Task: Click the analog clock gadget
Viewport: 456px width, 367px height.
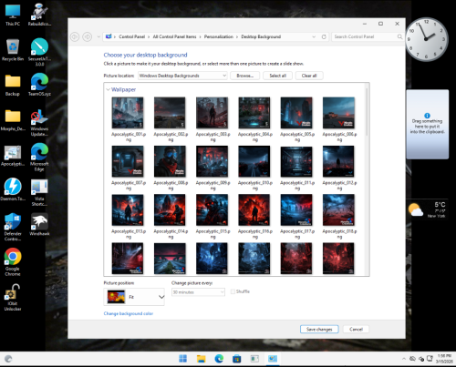Action: pyautogui.click(x=427, y=39)
